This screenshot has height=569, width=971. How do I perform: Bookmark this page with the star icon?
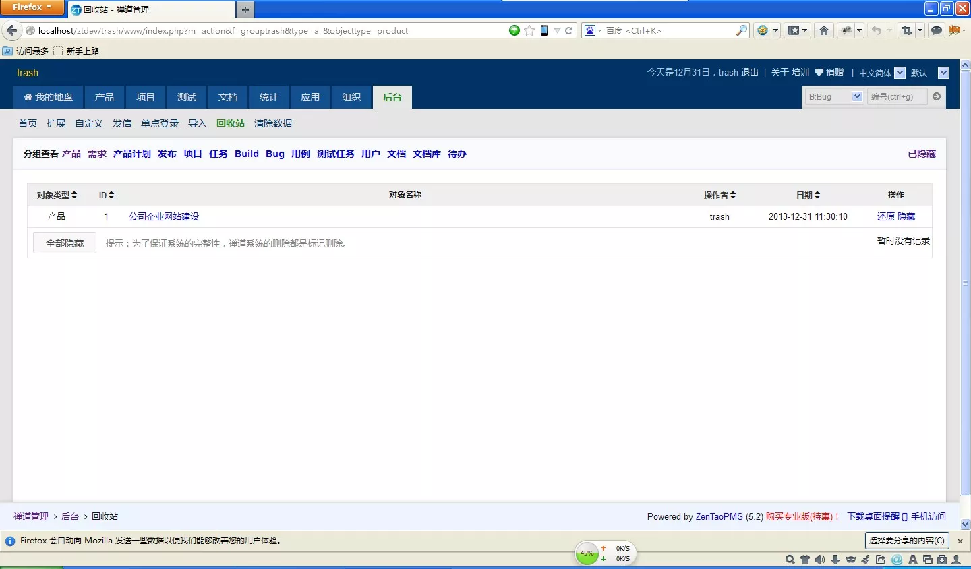click(529, 30)
